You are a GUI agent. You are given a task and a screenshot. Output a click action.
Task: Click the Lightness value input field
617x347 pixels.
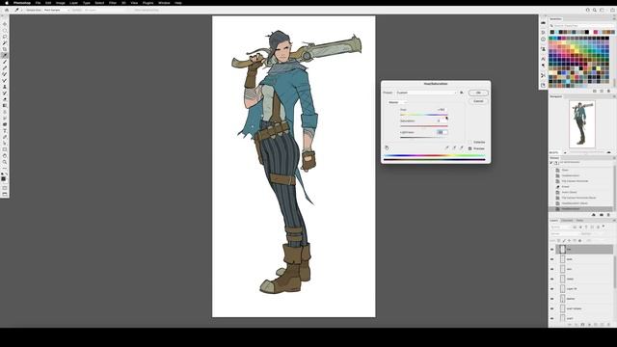point(442,132)
